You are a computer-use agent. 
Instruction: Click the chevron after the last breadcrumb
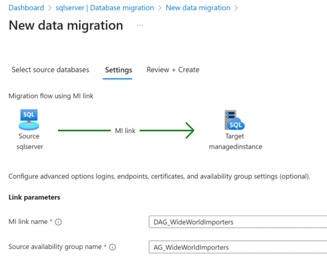pyautogui.click(x=236, y=8)
